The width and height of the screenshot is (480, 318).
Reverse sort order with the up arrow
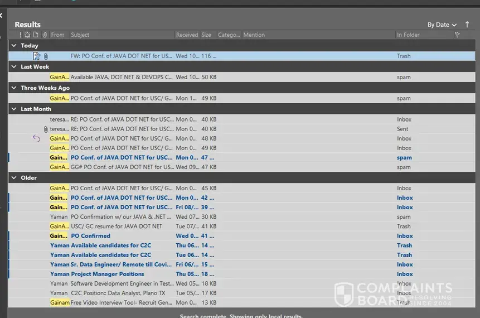point(467,25)
